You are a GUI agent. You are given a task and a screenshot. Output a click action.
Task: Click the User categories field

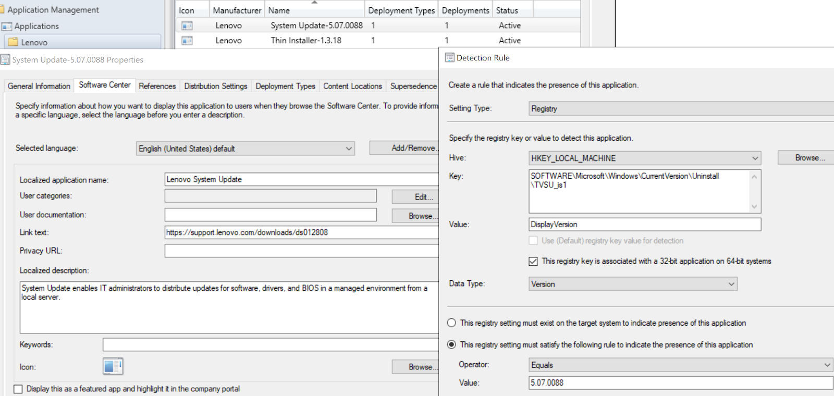point(271,196)
